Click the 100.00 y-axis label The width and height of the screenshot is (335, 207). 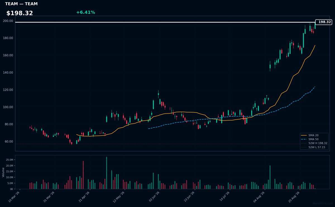pos(8,107)
